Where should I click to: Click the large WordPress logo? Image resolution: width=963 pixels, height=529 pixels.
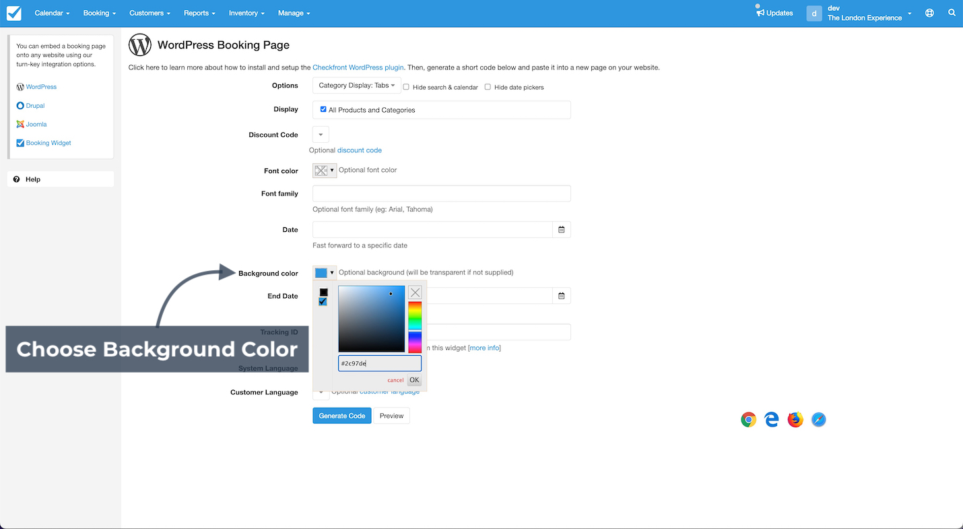click(x=140, y=45)
